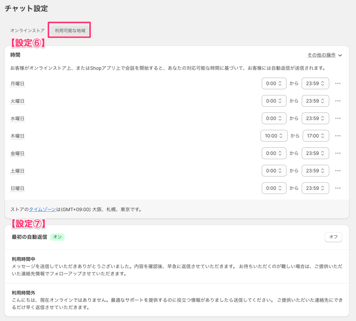Screen dimensions: 356x321
Task: Click the dotted-underlined 月曜日 label
Action: click(17, 84)
